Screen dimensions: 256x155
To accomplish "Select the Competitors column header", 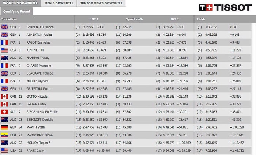I will click(x=9, y=19).
